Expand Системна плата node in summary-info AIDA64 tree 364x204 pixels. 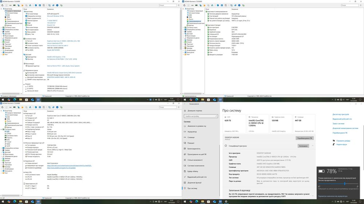click(1, 28)
